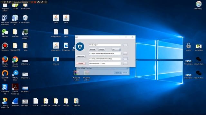Click pencil draw icon in recording bar
This screenshot has width=206, height=115.
[42, 2]
